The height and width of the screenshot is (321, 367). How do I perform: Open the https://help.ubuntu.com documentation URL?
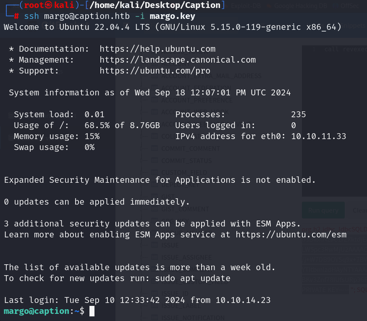tap(157, 49)
